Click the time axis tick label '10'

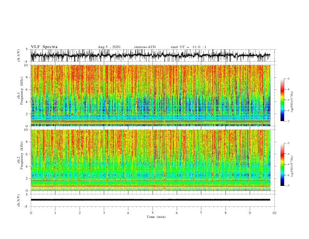pos(274,213)
